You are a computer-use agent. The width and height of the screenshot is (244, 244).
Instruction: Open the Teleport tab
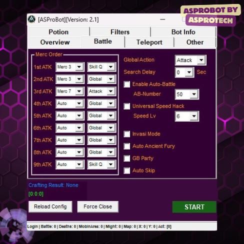pyautogui.click(x=149, y=42)
